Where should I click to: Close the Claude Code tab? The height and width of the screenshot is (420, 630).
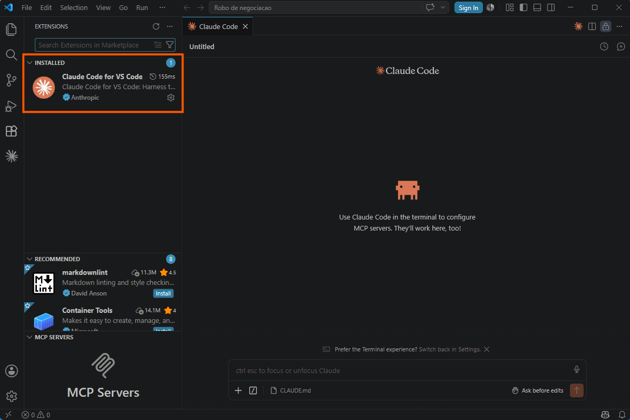pos(245,26)
